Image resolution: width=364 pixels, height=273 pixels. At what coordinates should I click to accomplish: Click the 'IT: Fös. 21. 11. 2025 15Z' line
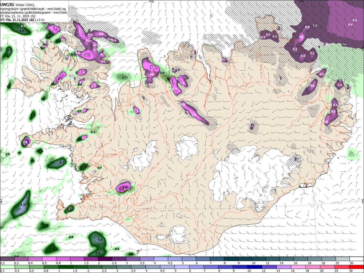pyautogui.click(x=18, y=16)
